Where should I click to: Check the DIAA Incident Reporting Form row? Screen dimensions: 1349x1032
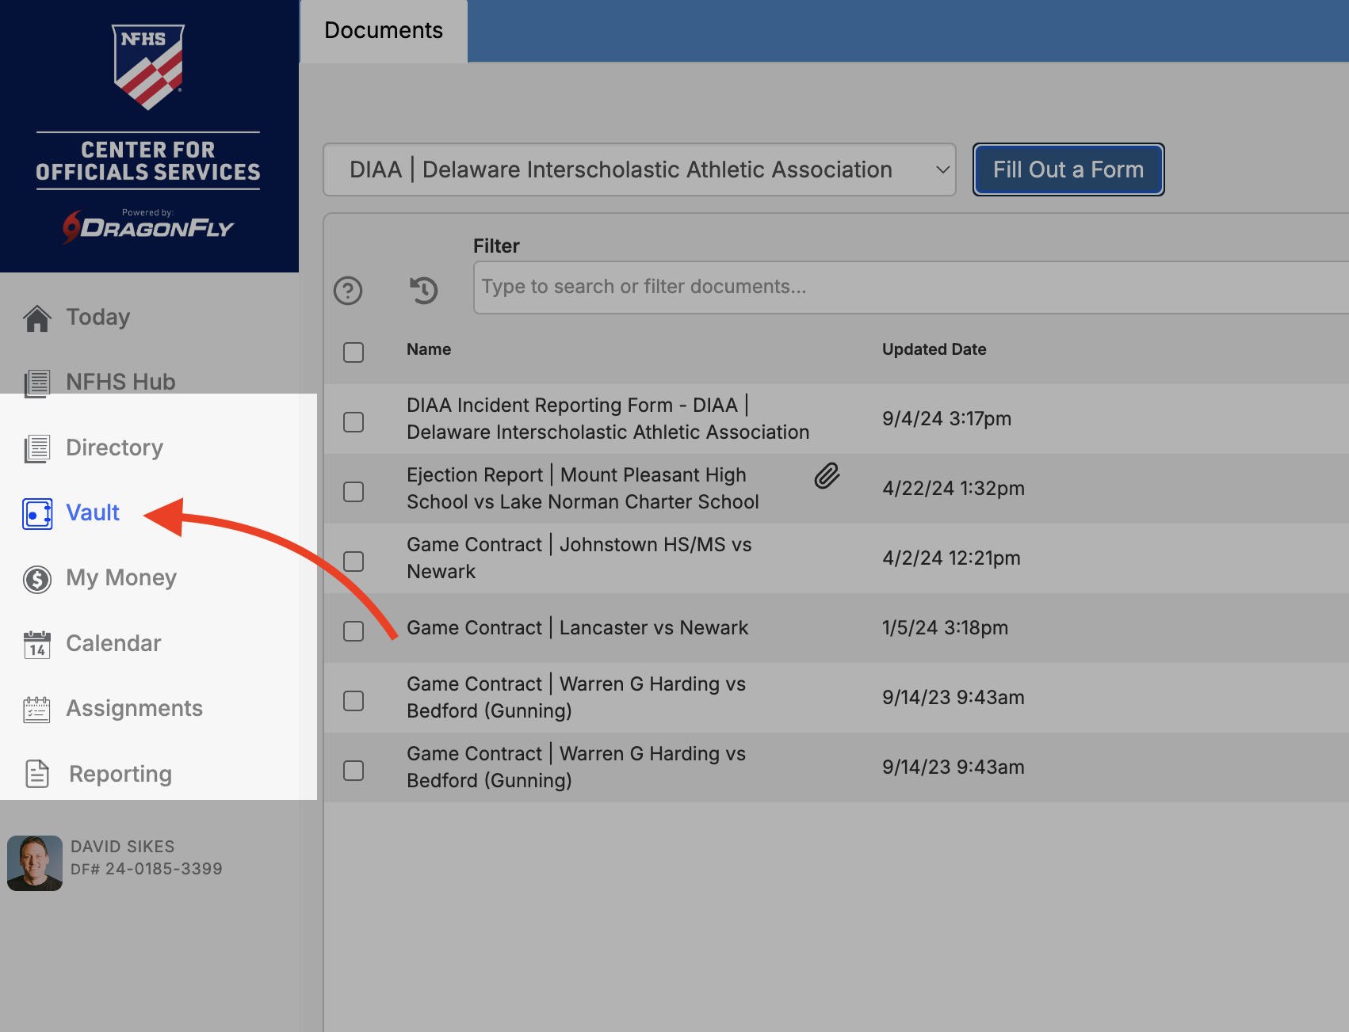pos(353,422)
